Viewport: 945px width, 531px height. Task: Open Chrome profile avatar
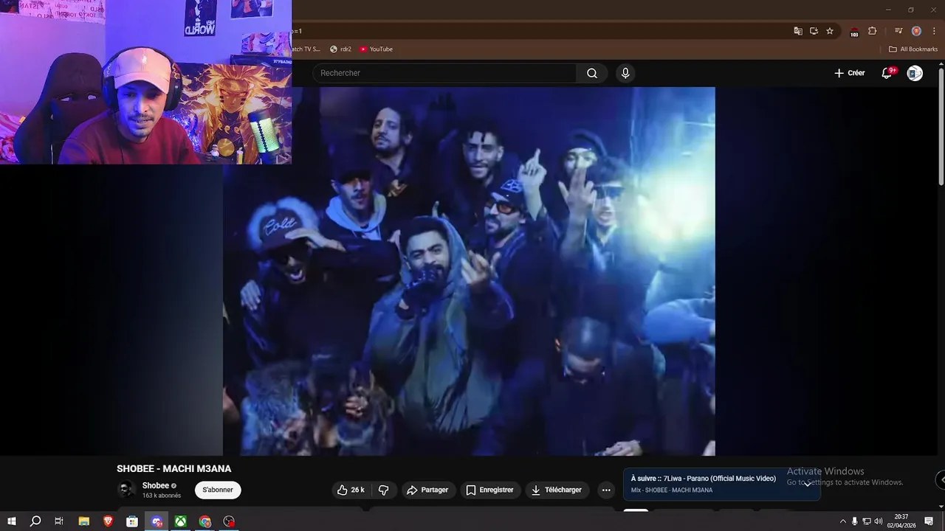(916, 31)
